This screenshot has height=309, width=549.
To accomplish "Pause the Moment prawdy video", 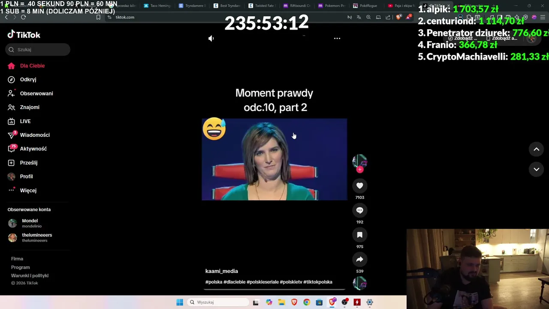I will (x=274, y=159).
